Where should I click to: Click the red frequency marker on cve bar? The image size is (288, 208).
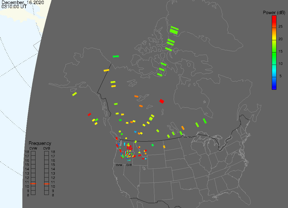pos(47,184)
